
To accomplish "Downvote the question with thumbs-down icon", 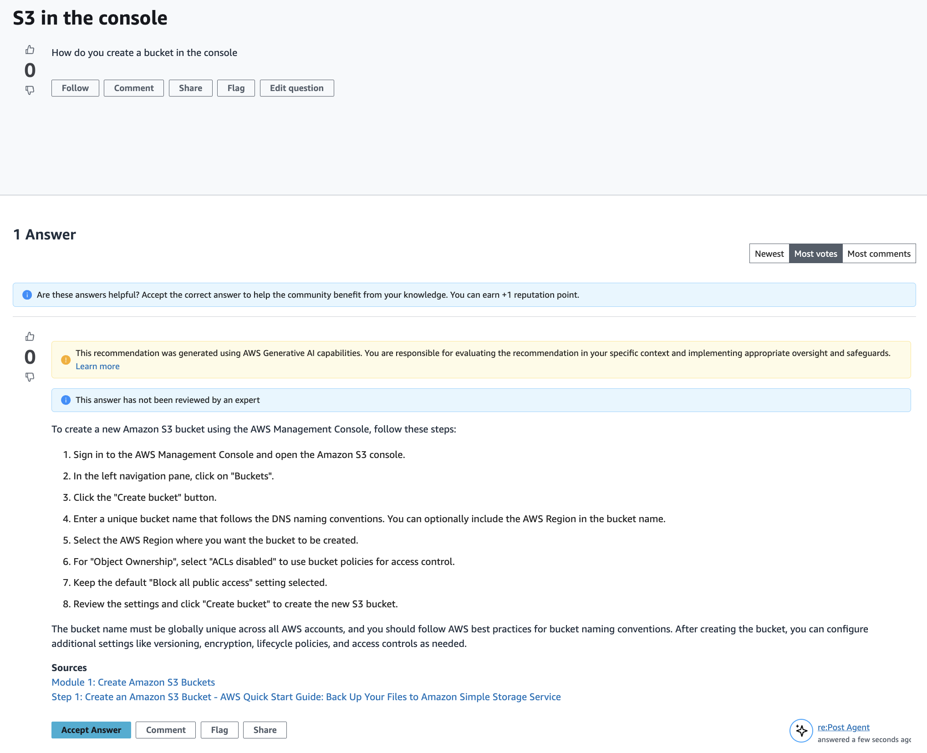I will [x=30, y=90].
